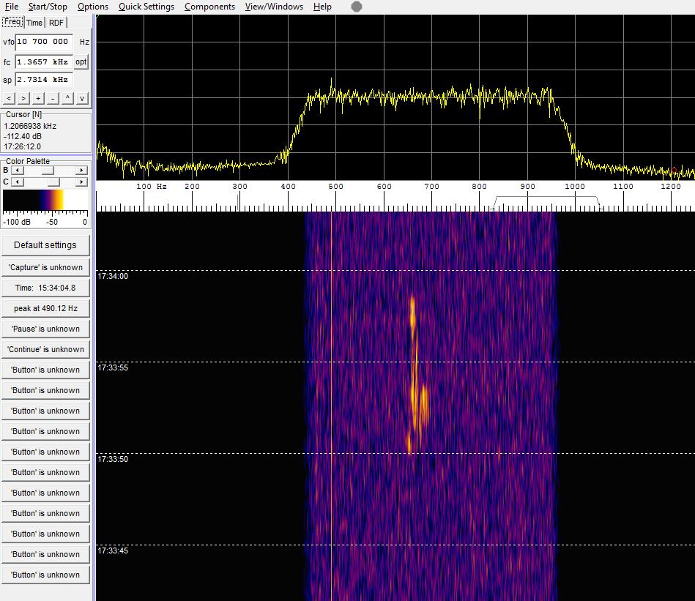Open the View/Windows menu
The image size is (695, 601).
pyautogui.click(x=274, y=7)
